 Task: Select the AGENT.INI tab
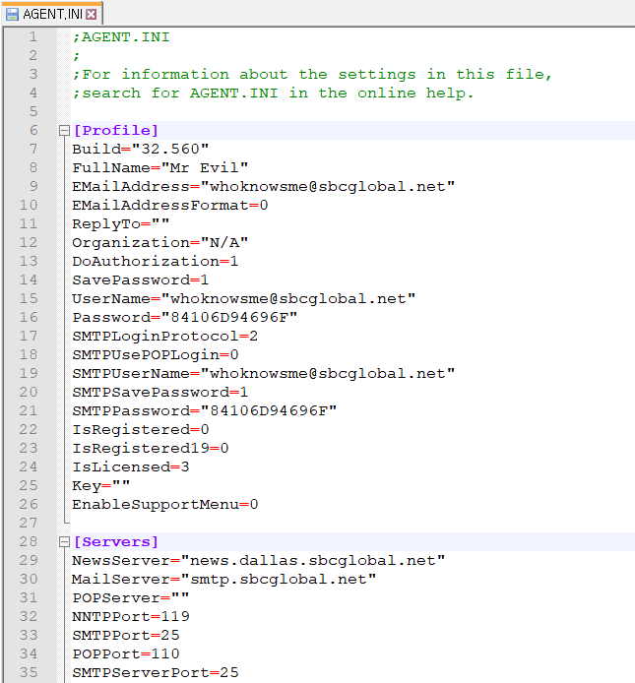52,14
